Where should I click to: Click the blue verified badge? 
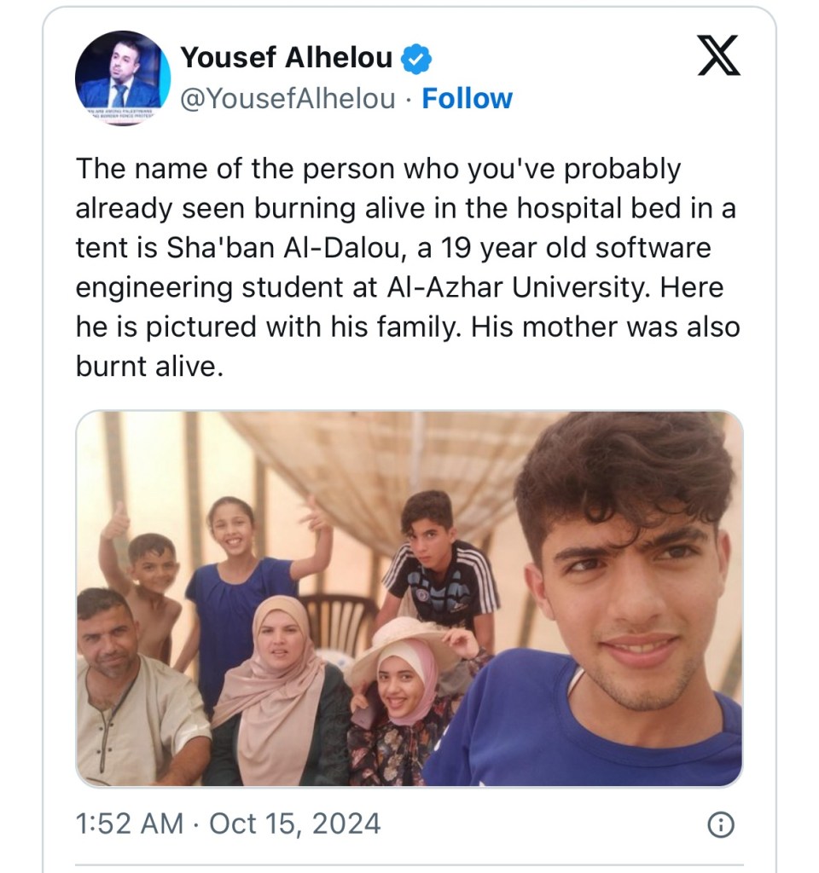(417, 59)
